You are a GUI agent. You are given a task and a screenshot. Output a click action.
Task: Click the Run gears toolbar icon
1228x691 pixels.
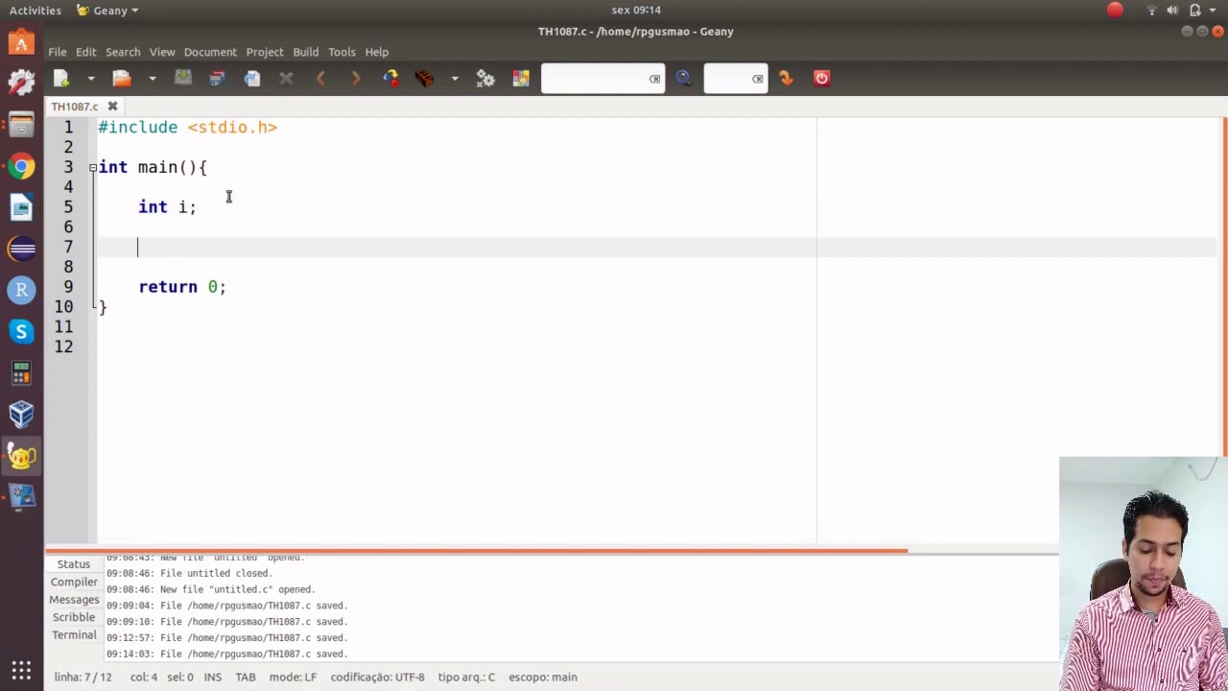(x=485, y=79)
